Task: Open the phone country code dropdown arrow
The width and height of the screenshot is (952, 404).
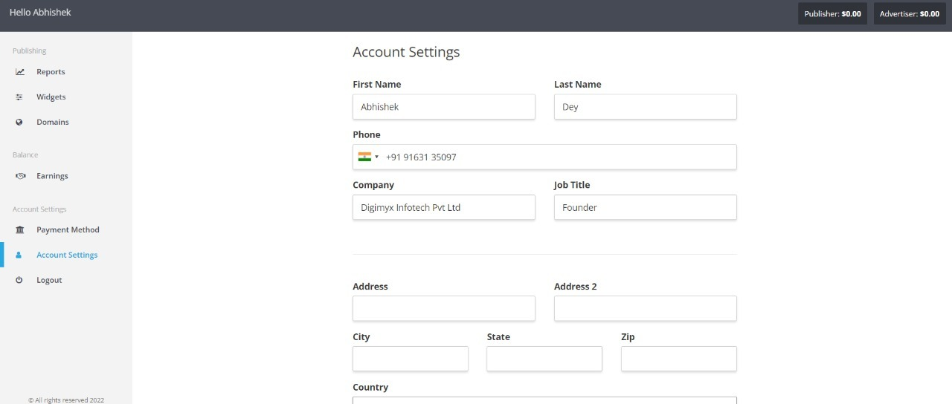Action: 377,157
